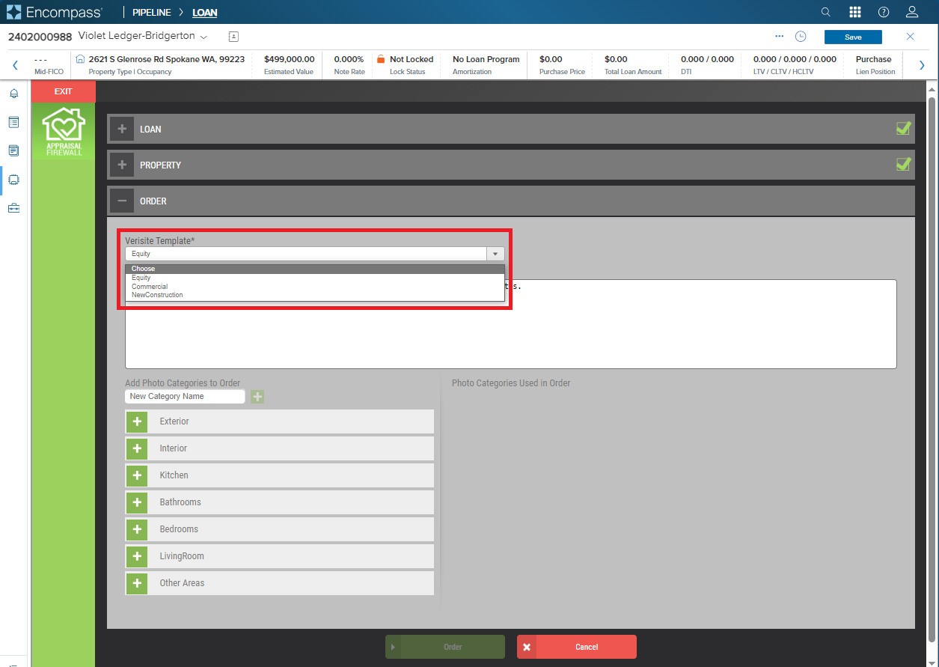Viewport: 939px width, 667px height.
Task: Add the Bedrooms photo category
Action: tap(137, 529)
